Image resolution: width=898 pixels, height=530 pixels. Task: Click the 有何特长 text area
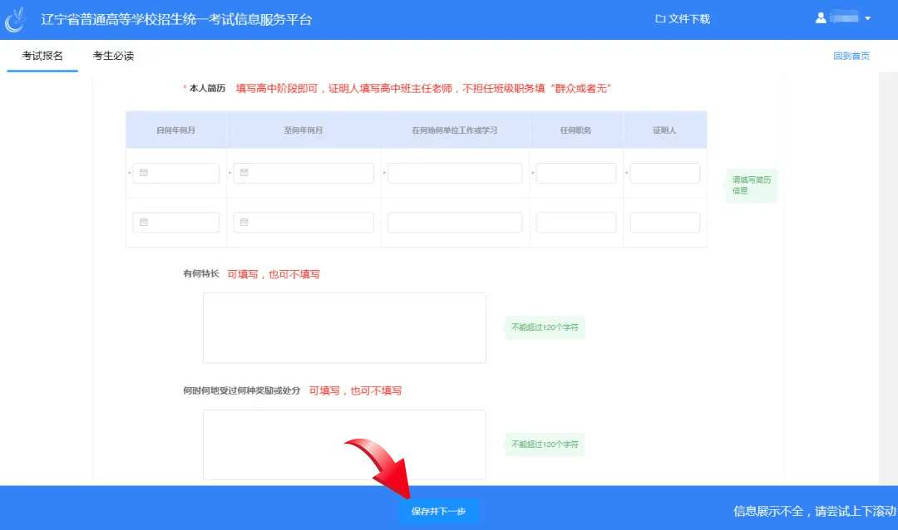click(x=344, y=327)
